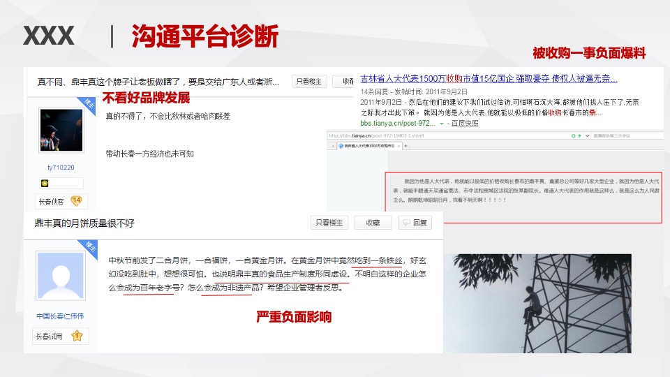670x377 pixels.
Task: Open the username link ty710220
Action: coord(61,168)
